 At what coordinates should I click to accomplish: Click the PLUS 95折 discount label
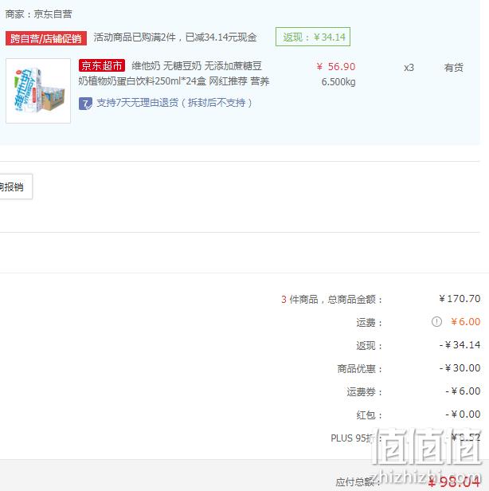(x=354, y=438)
